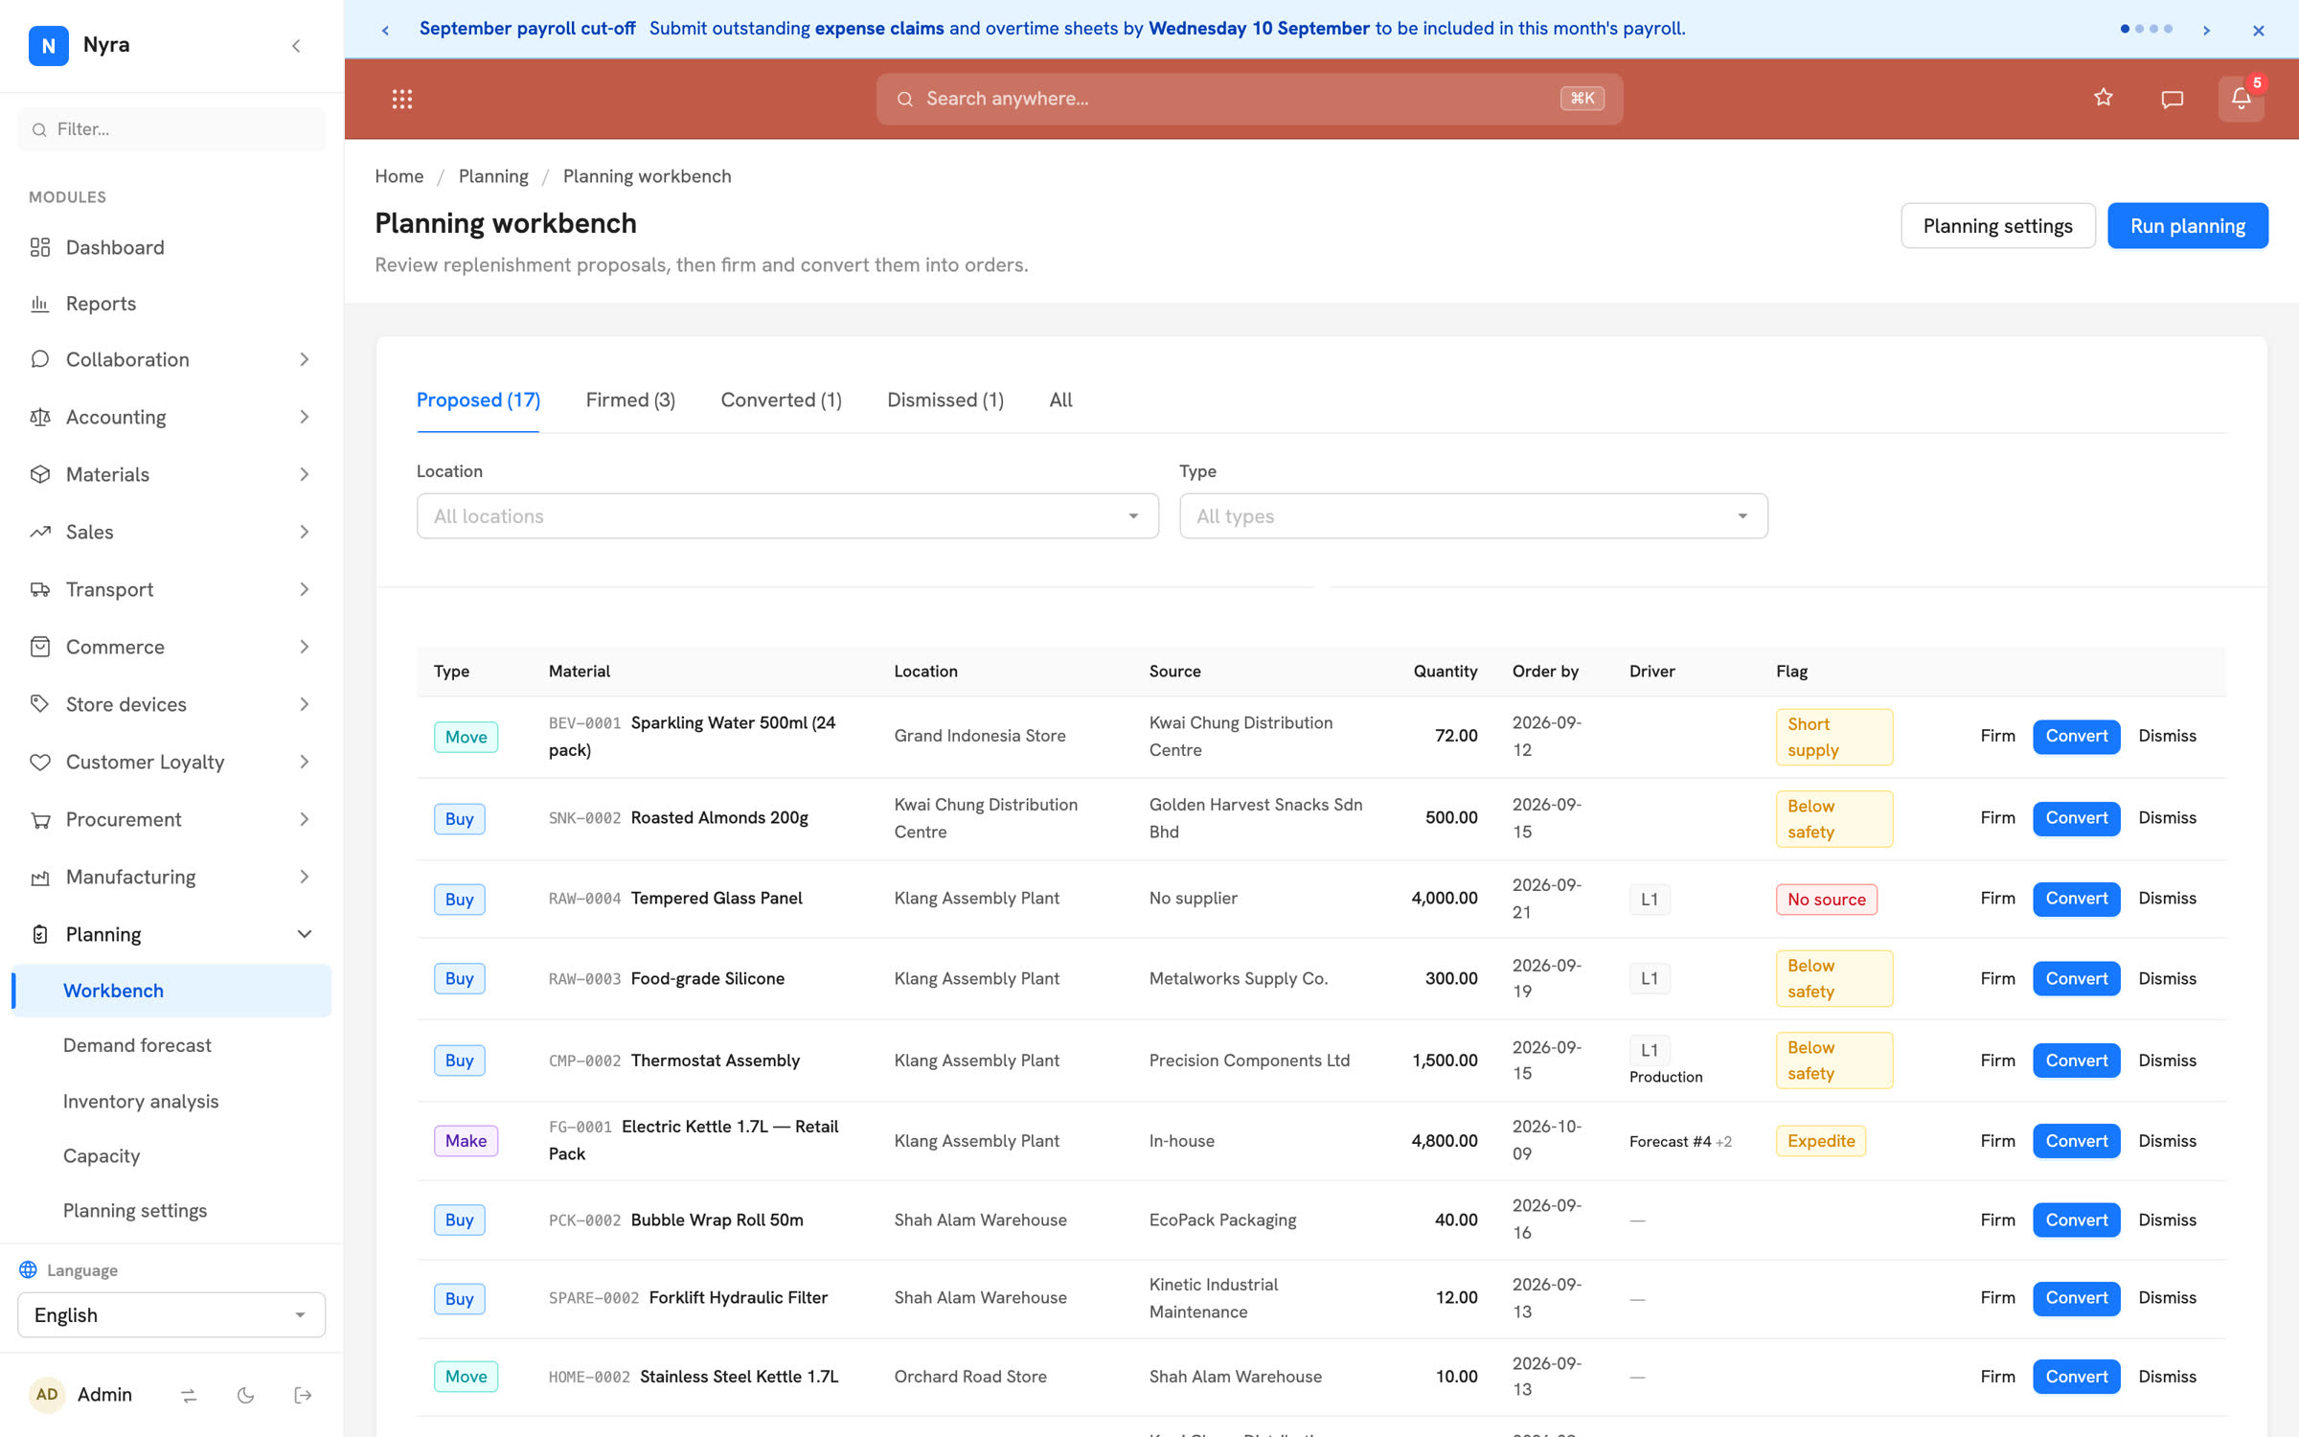Click the logout icon
The width and height of the screenshot is (2299, 1437).
pos(303,1396)
